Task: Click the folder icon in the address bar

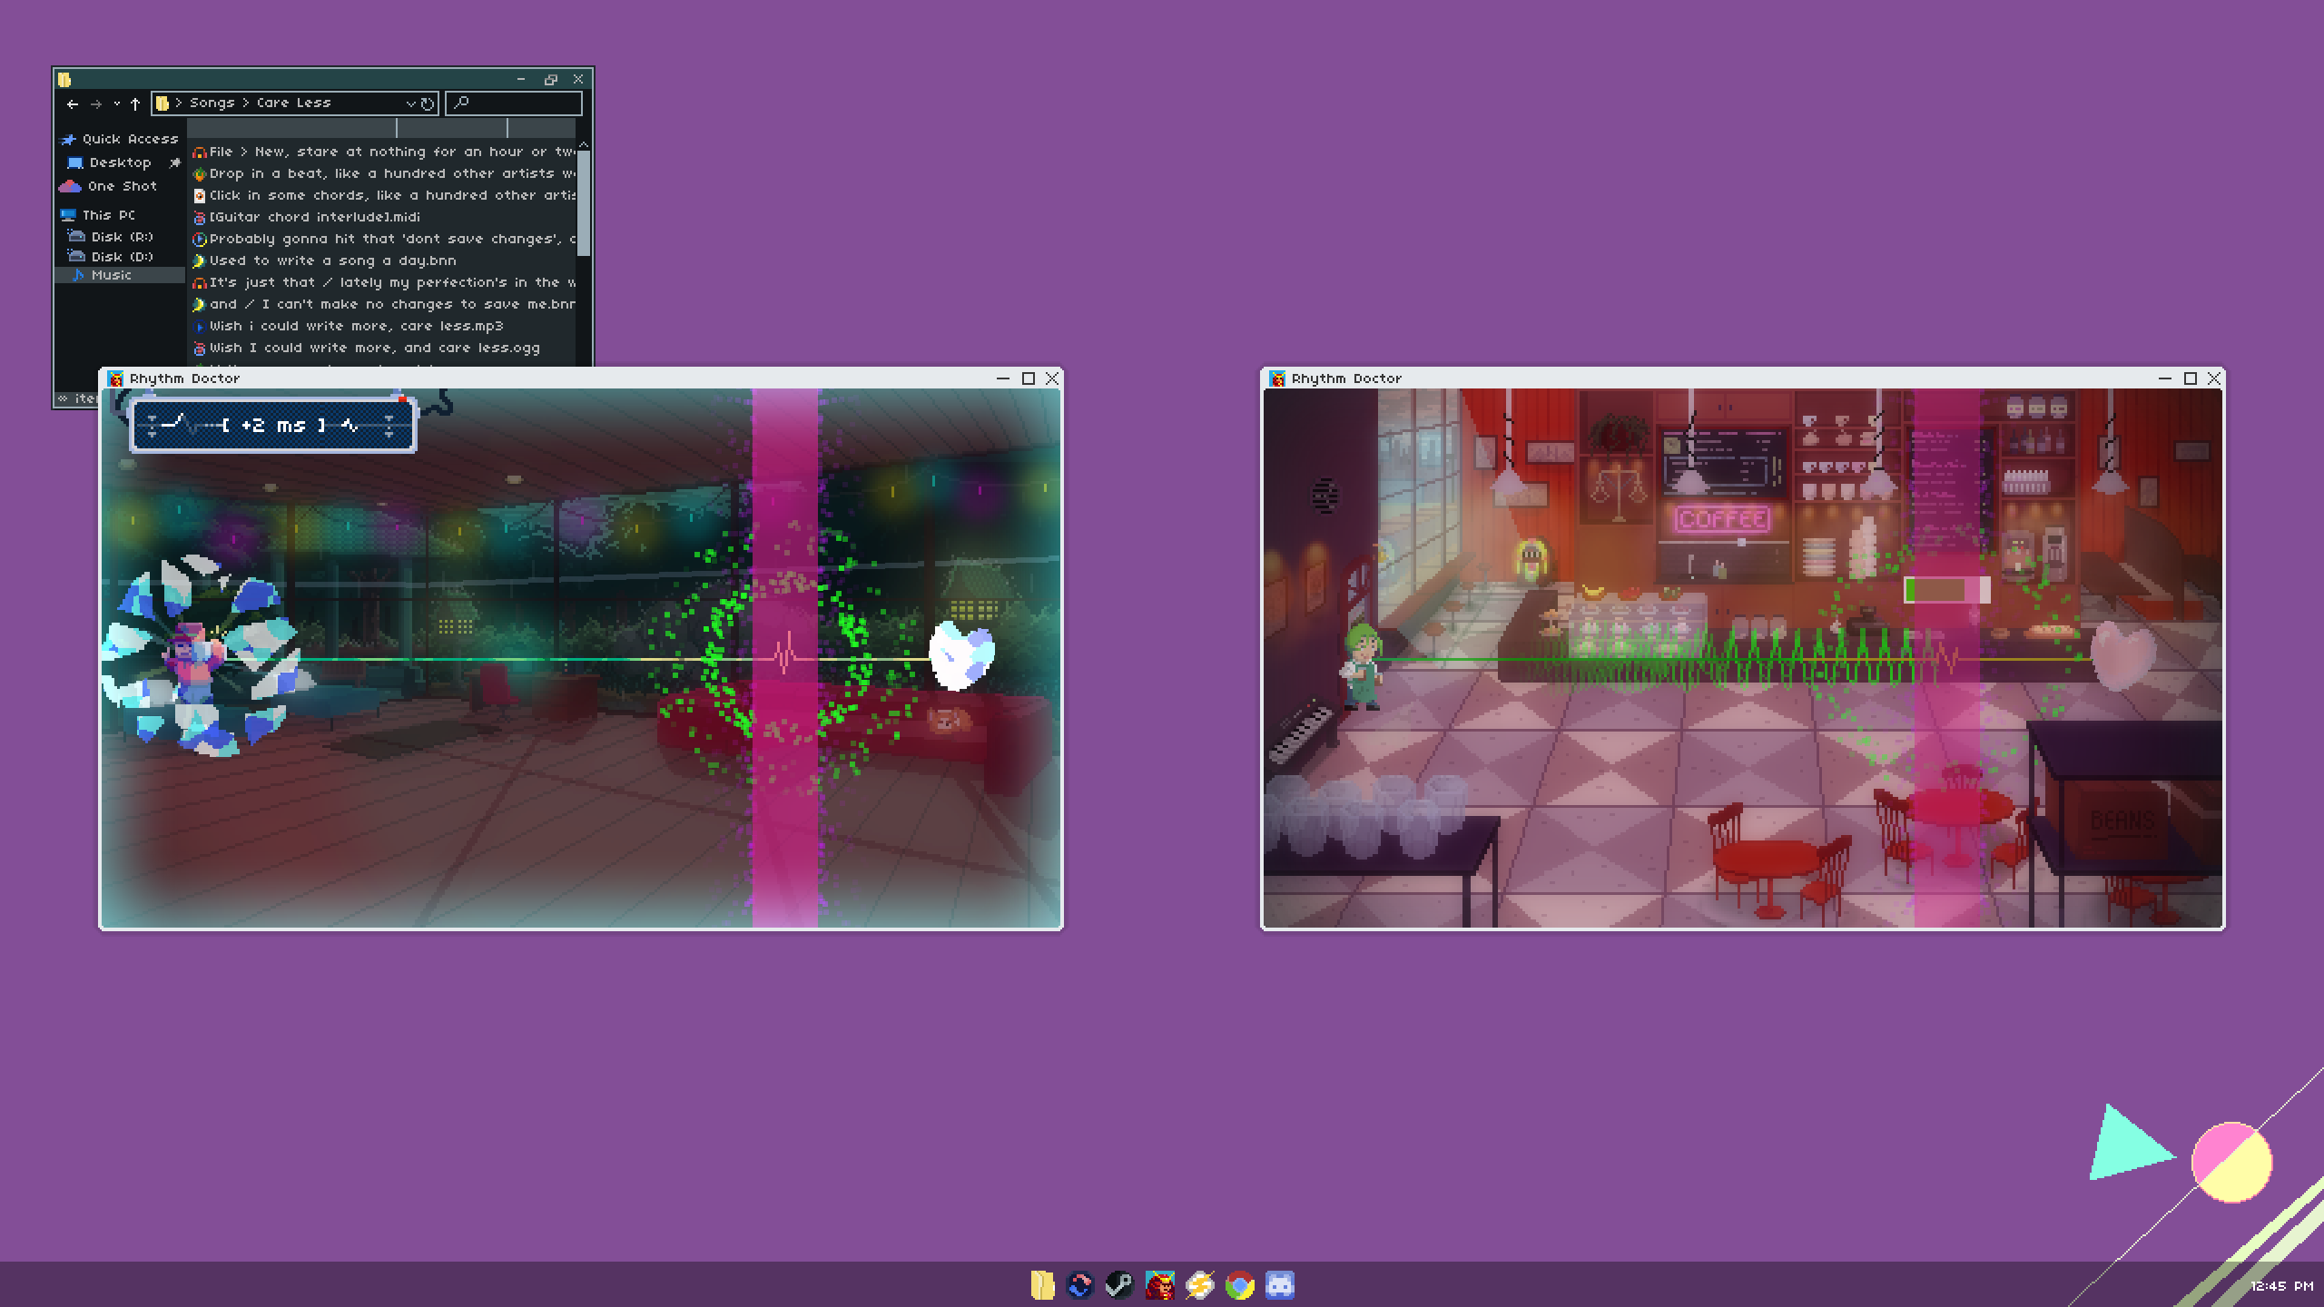Action: pos(162,103)
